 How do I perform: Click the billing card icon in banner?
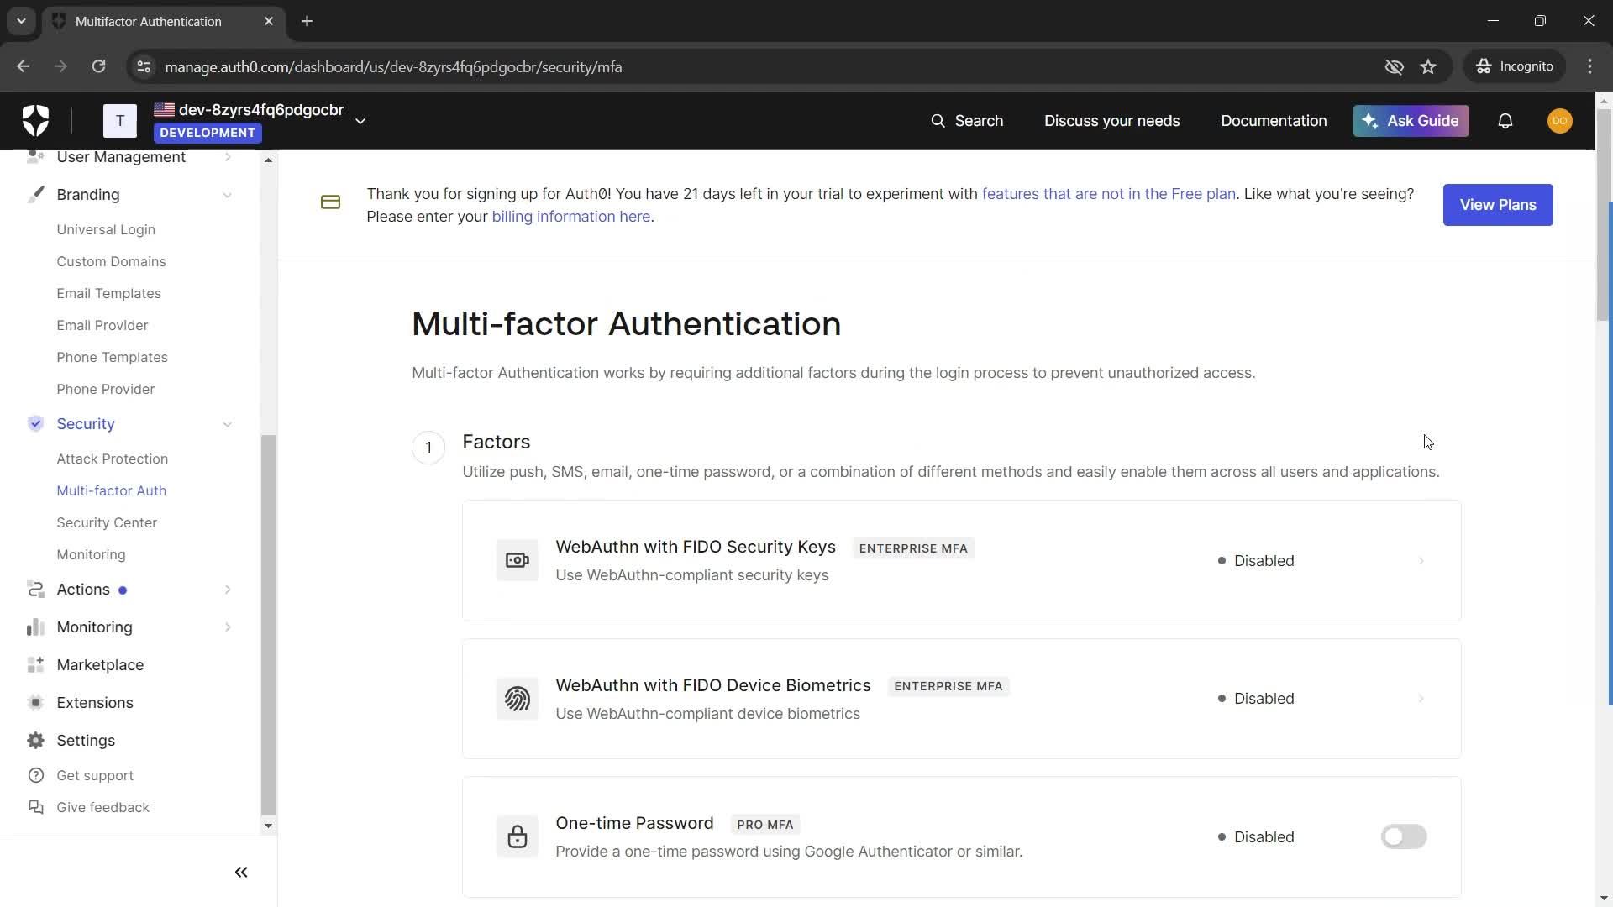(x=330, y=202)
